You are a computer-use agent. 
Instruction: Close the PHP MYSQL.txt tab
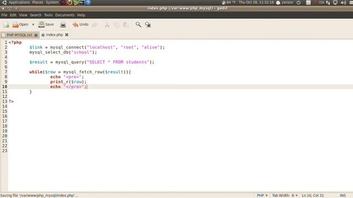[x=36, y=35]
